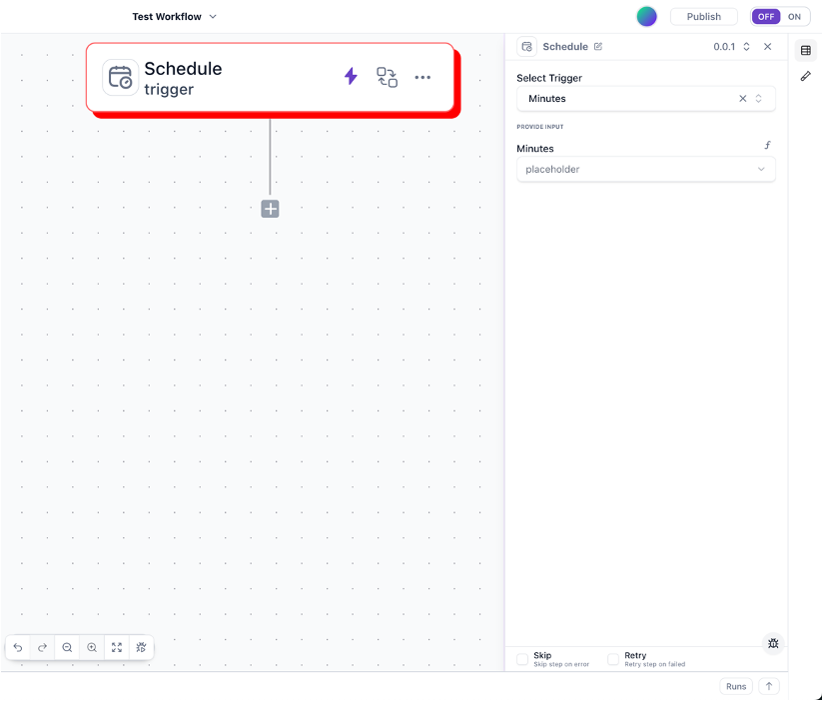This screenshot has width=823, height=701.
Task: Zoom out on the workflow canvas
Action: tap(67, 647)
